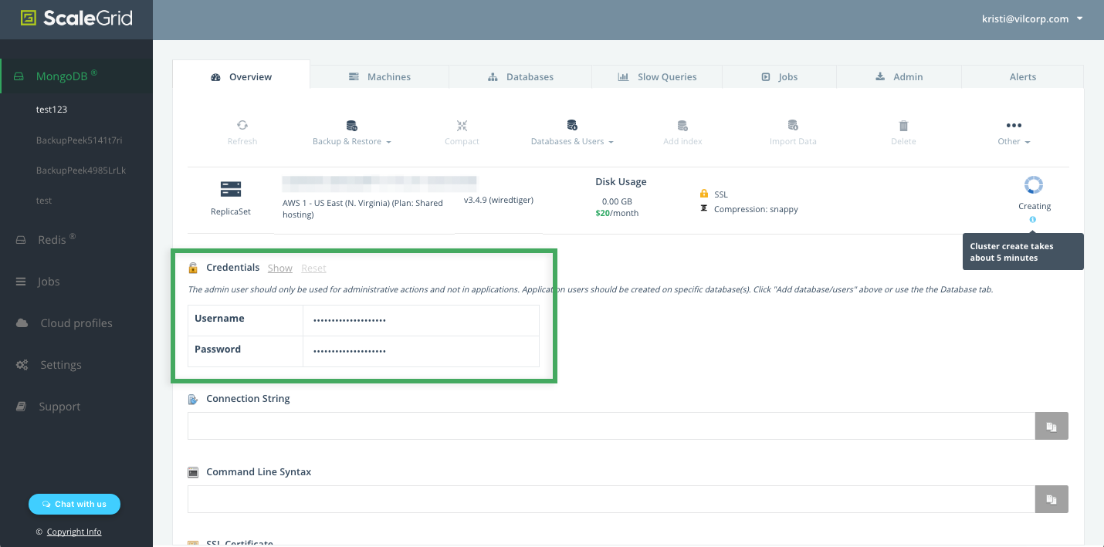Click the masked Password value
The height and width of the screenshot is (547, 1104).
pos(350,351)
